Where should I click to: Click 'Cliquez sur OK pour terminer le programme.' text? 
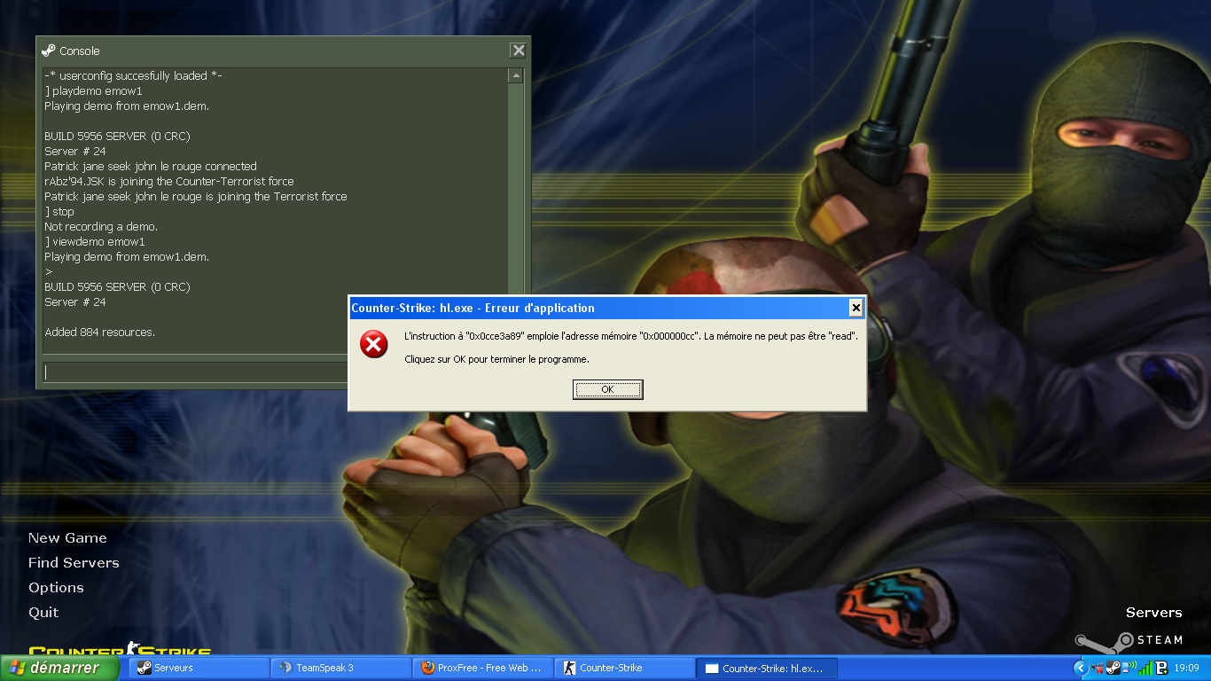(496, 359)
